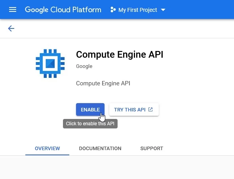This screenshot has height=179, width=234.
Task: Open the My First Project selector
Action: tap(138, 10)
